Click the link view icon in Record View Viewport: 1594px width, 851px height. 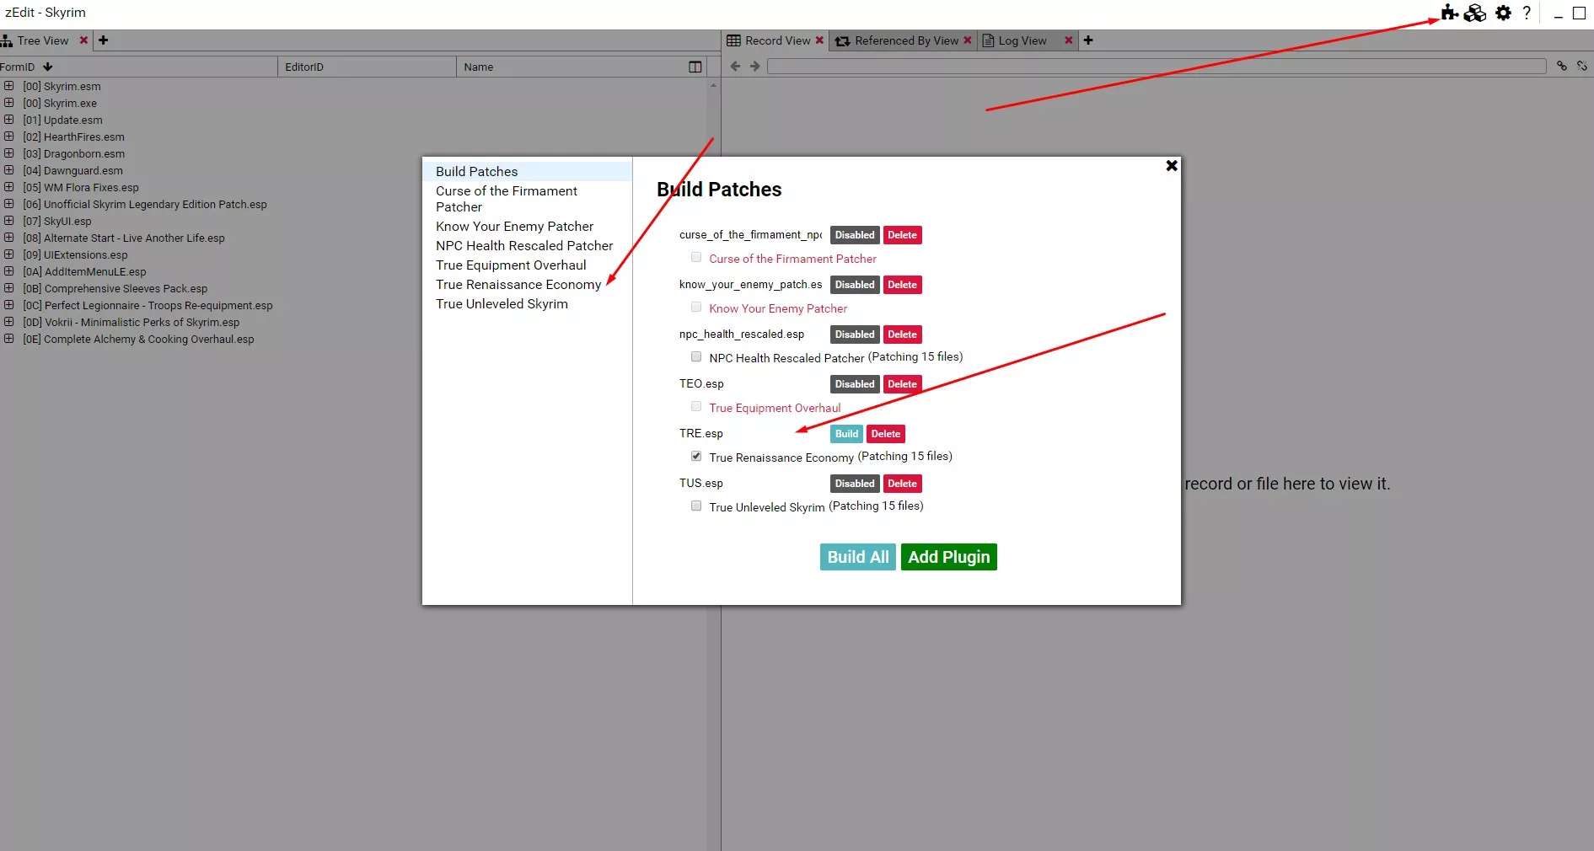1562,66
